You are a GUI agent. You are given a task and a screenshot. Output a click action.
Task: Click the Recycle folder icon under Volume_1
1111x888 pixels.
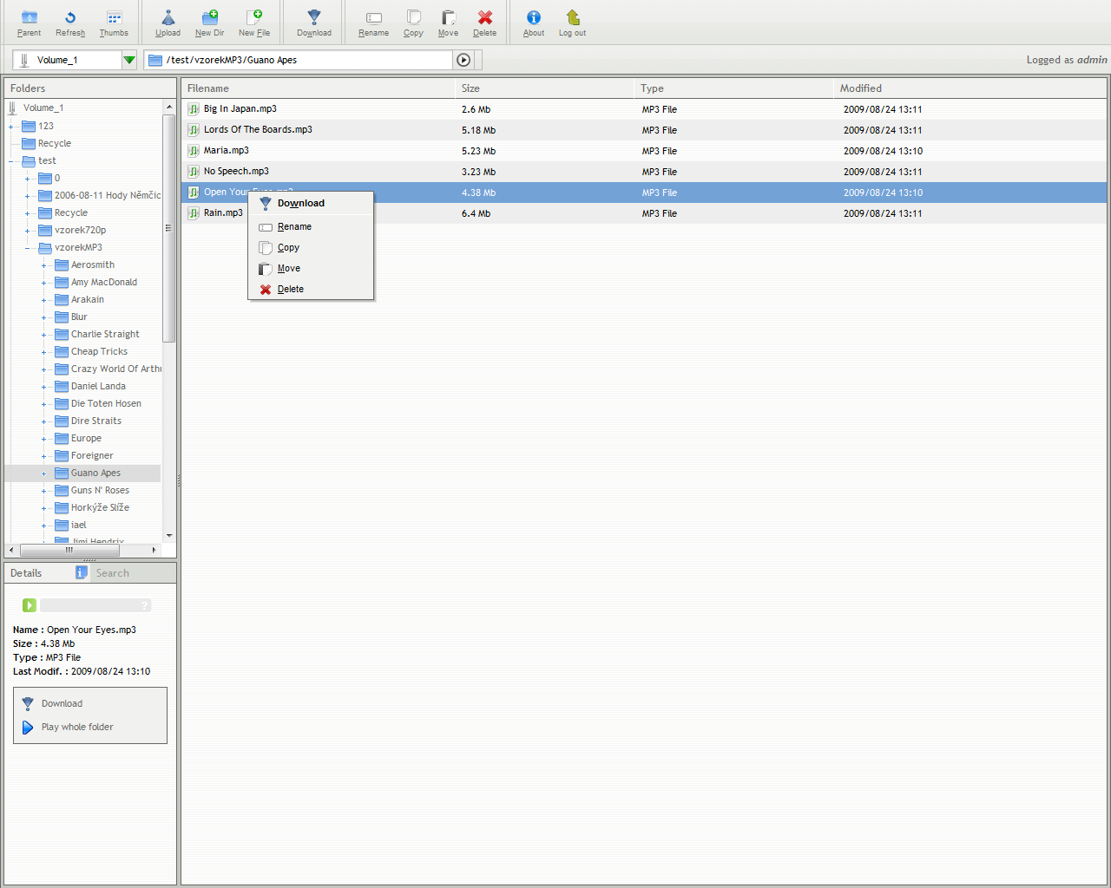(29, 143)
